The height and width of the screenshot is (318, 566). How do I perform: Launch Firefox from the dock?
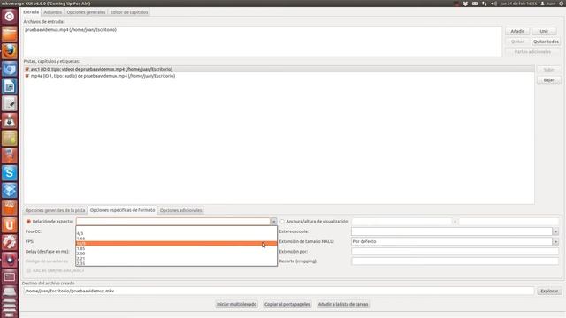(x=10, y=51)
